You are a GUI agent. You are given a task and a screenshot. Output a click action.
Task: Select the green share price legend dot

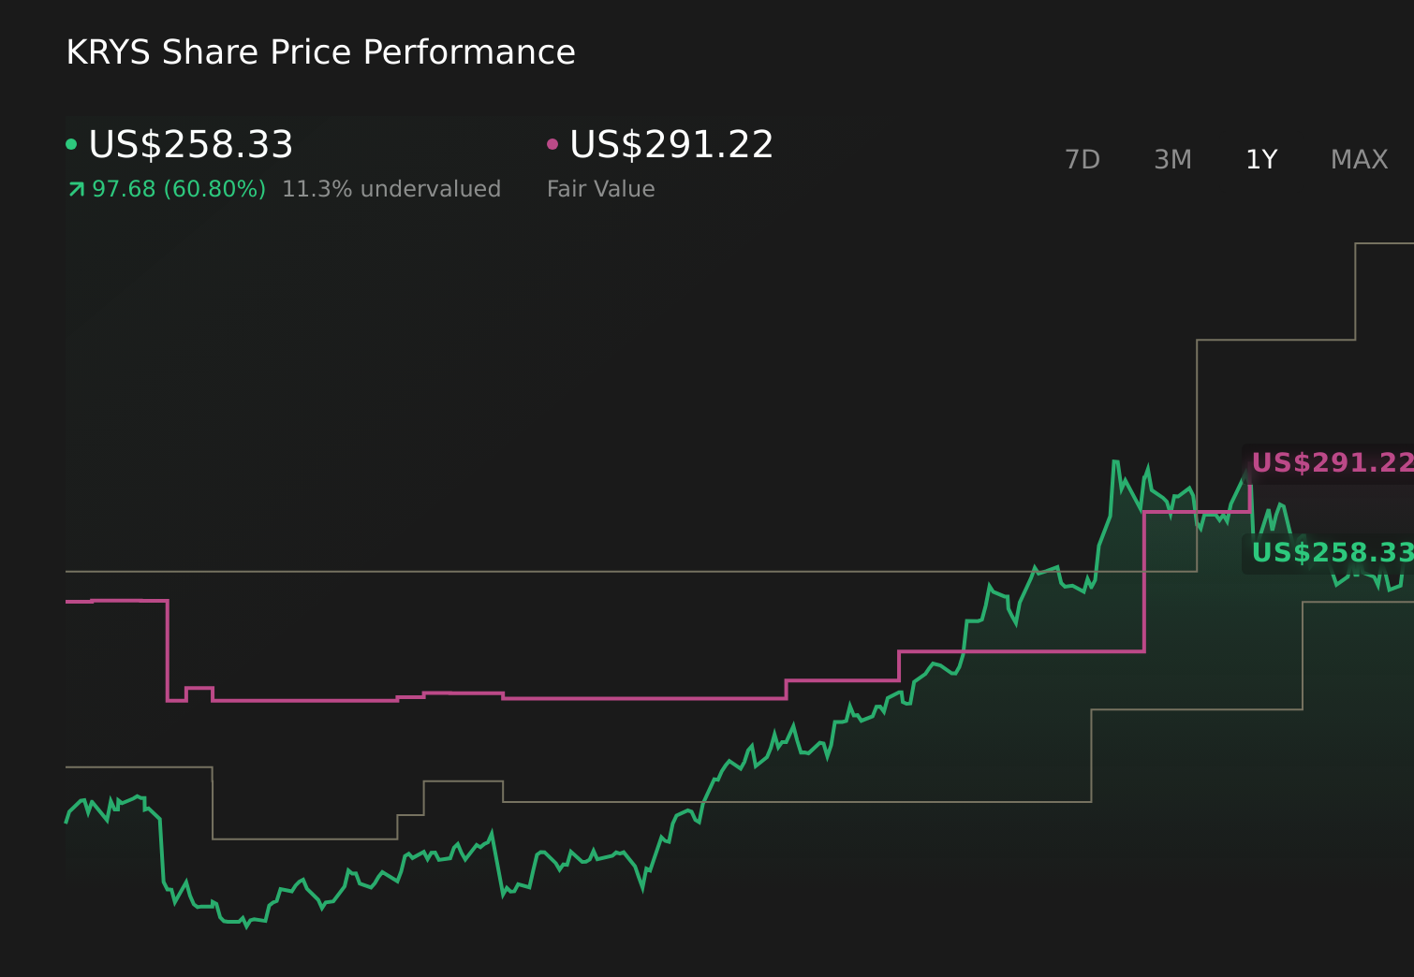(x=71, y=144)
